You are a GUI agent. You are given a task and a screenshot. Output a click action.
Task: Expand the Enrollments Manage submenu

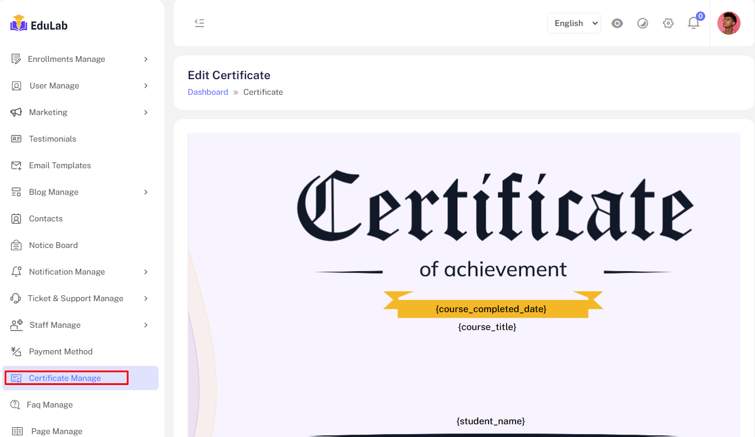(146, 59)
